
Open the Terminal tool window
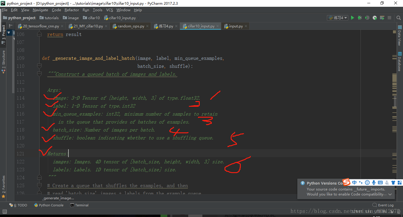tap(79, 205)
